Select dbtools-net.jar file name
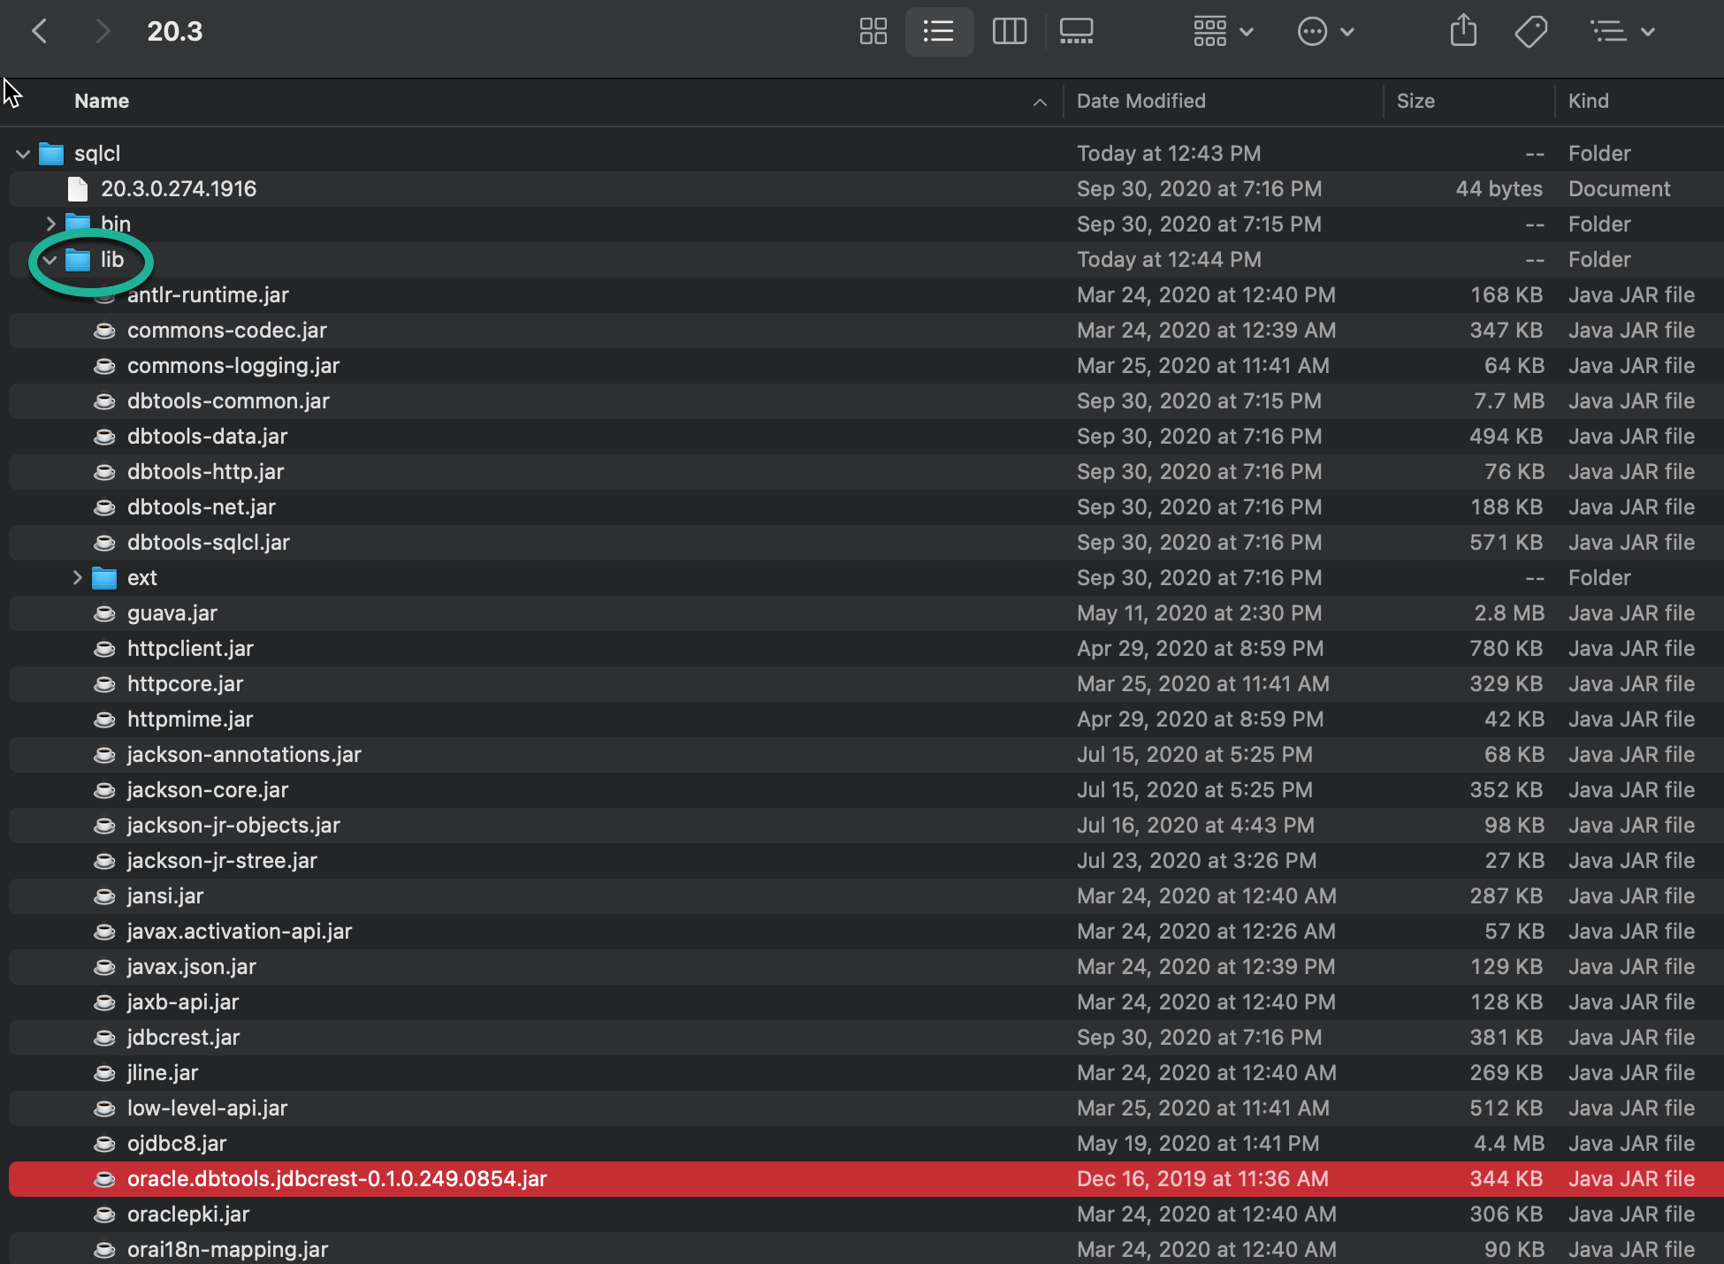 [202, 507]
